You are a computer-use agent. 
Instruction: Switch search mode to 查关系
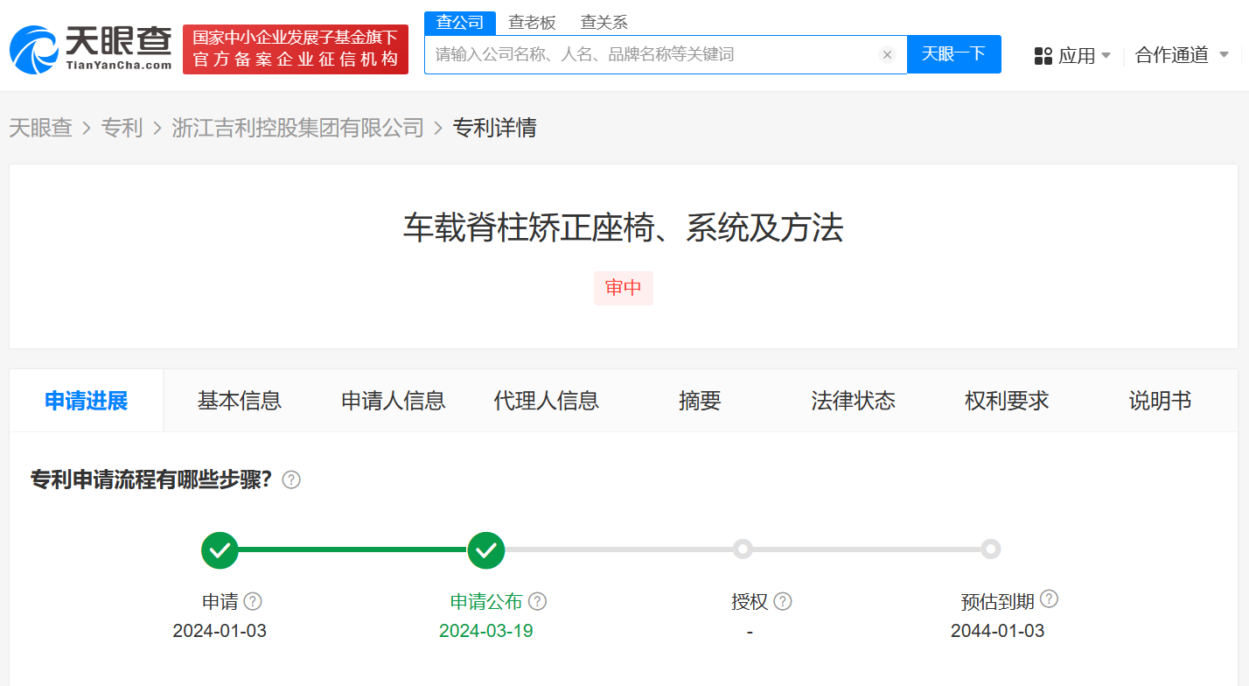(604, 23)
